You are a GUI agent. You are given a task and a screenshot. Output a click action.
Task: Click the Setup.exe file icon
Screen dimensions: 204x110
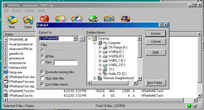(6, 72)
